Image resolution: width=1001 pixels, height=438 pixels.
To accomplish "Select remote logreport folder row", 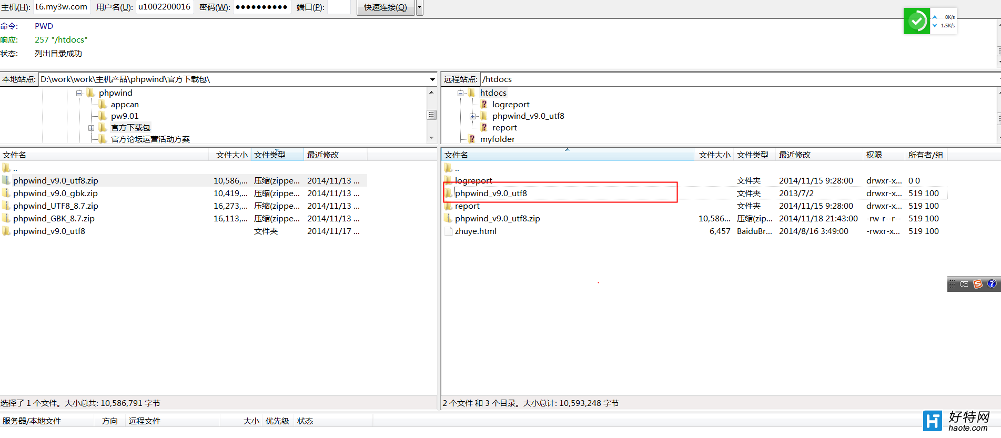I will point(694,180).
